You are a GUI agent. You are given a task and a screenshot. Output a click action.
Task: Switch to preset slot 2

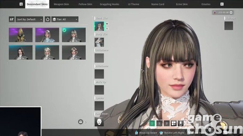click(159, 123)
